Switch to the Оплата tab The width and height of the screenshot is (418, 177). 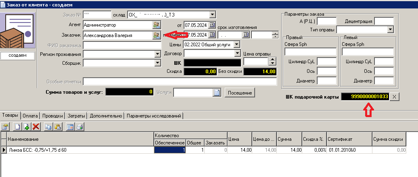(30, 116)
